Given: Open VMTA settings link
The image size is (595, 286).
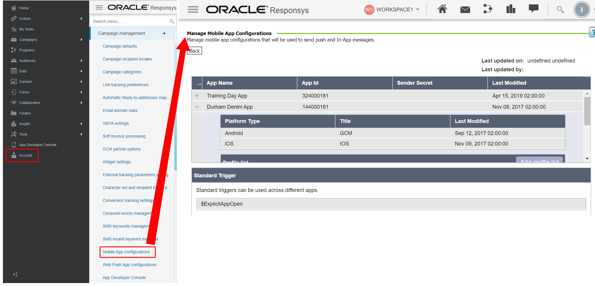Looking at the screenshot, I should 116,123.
